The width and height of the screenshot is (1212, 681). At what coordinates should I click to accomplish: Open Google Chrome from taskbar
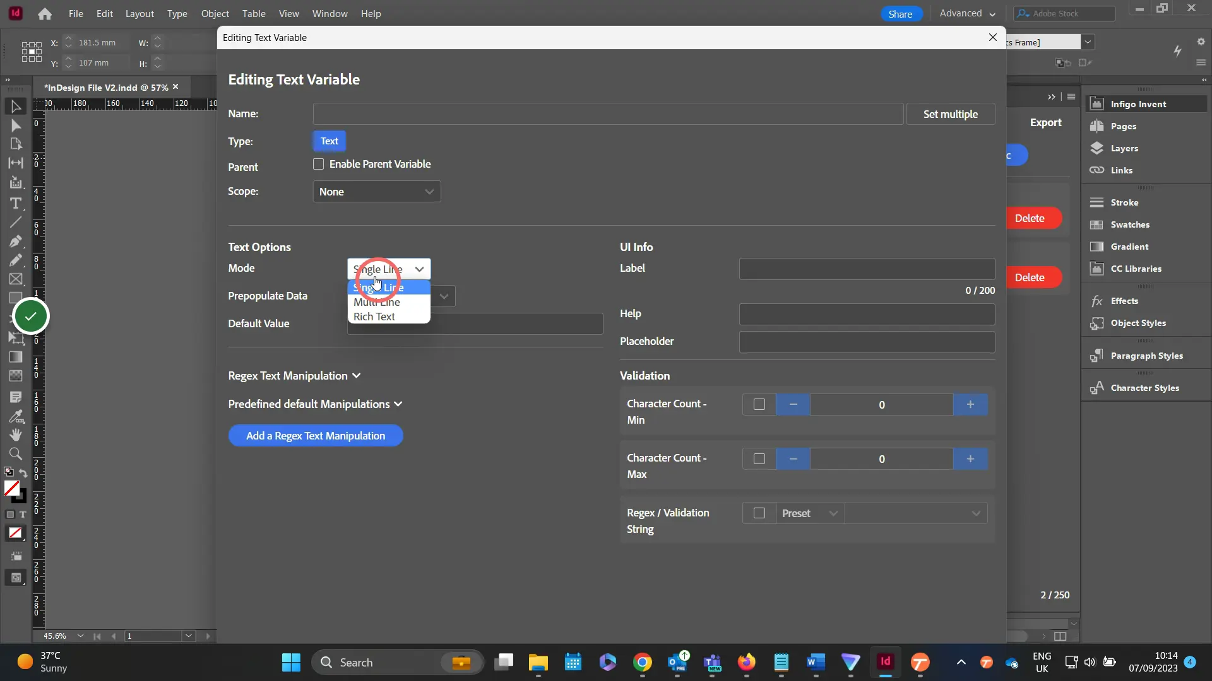coord(643,663)
